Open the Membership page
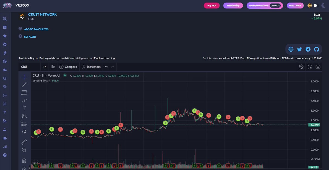329x170 pixels. click(x=233, y=5)
